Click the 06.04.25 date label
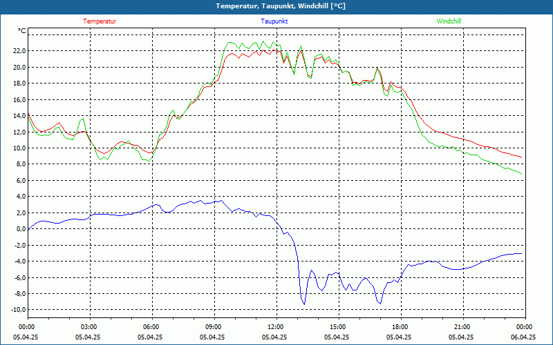The height and width of the screenshot is (345, 553). pyautogui.click(x=523, y=337)
